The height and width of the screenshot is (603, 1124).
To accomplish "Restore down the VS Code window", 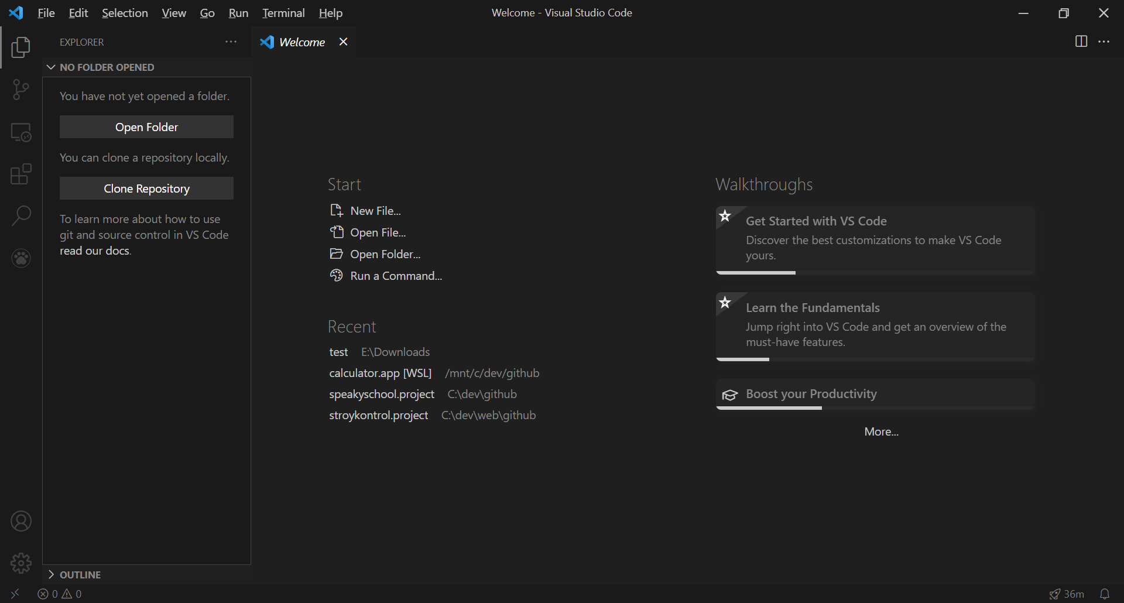I will pos(1064,13).
